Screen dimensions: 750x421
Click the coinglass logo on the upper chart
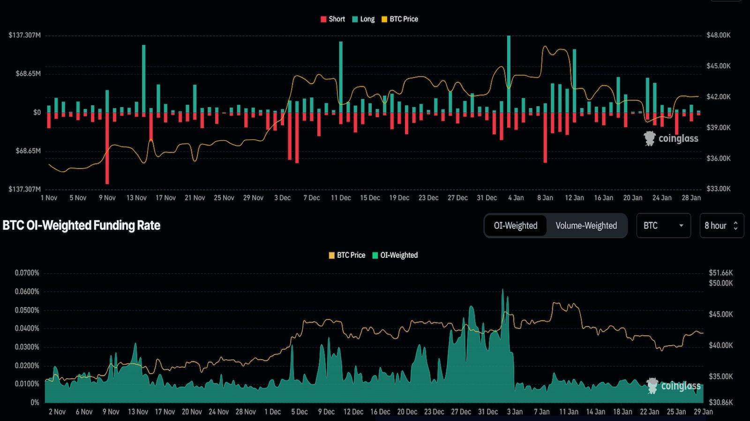point(671,138)
